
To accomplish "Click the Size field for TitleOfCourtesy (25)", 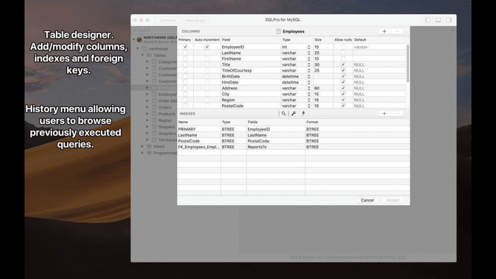I will tap(323, 71).
